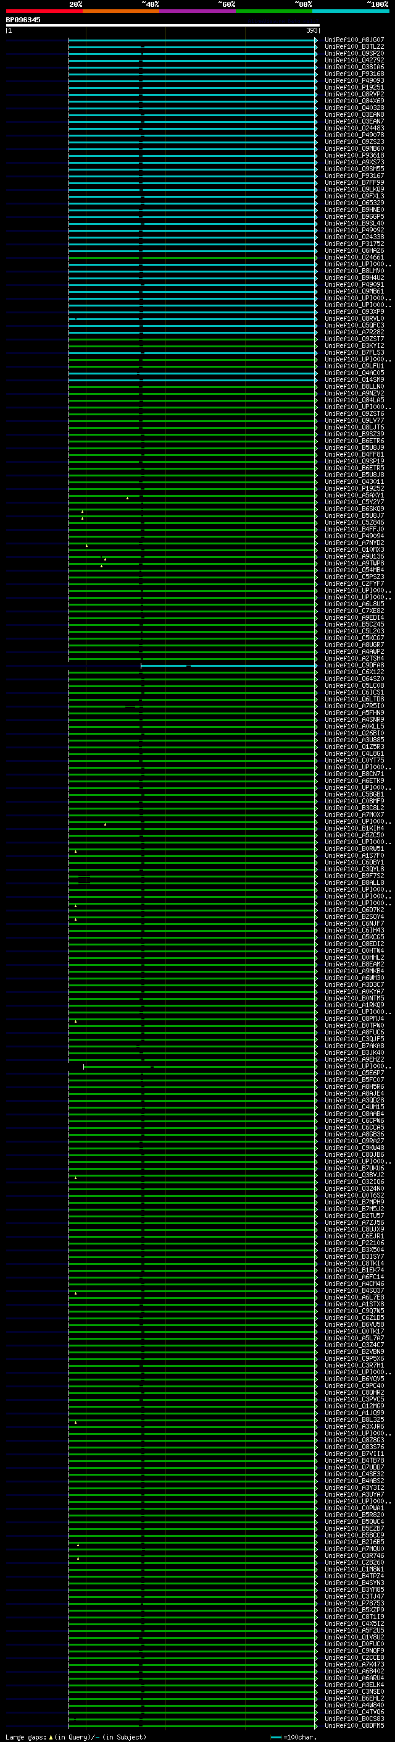Open hit UniRef100_P49078
Viewport: 395px width, 1742px height.
pyautogui.click(x=354, y=135)
